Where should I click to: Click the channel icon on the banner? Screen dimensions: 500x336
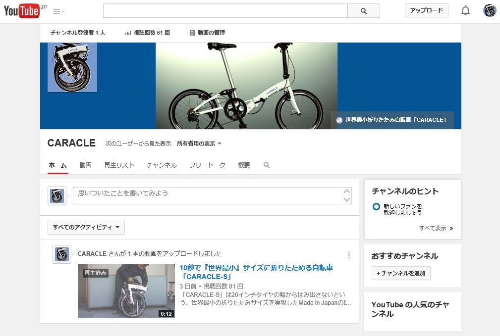(x=72, y=67)
